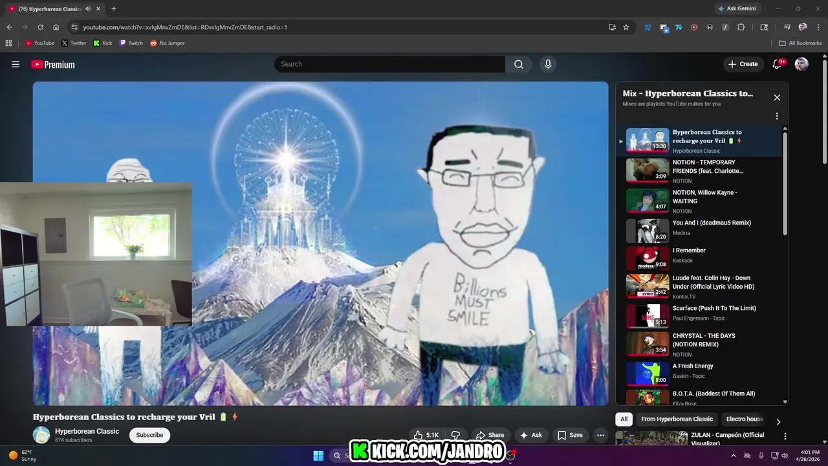Select Electro house filter chip
This screenshot has width=828, height=466.
click(745, 419)
